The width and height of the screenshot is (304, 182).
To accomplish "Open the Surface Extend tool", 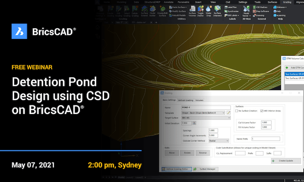I will coord(145,11).
